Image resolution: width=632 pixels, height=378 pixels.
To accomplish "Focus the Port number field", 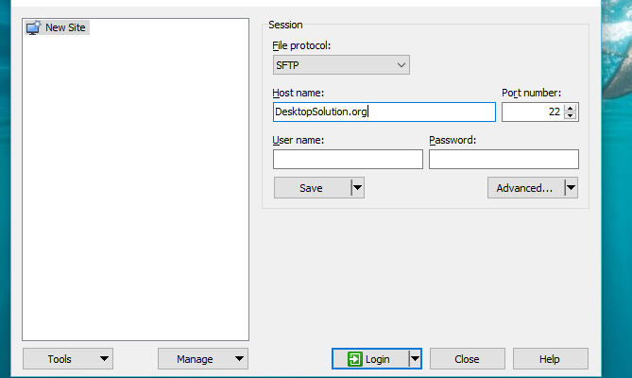I will 532,112.
